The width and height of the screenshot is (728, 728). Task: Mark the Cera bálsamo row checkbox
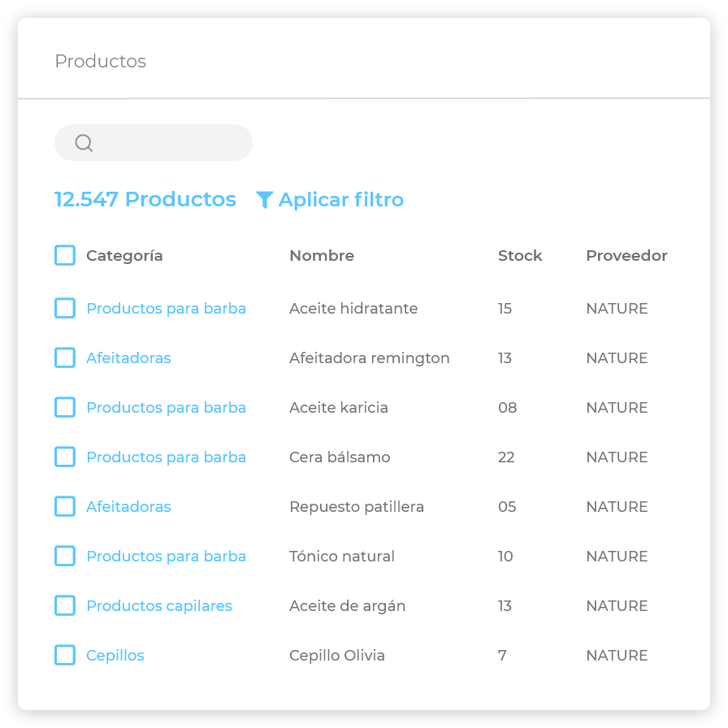click(x=65, y=457)
